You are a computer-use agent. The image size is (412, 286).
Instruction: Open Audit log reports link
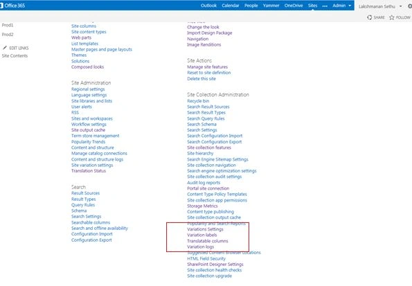(204, 183)
